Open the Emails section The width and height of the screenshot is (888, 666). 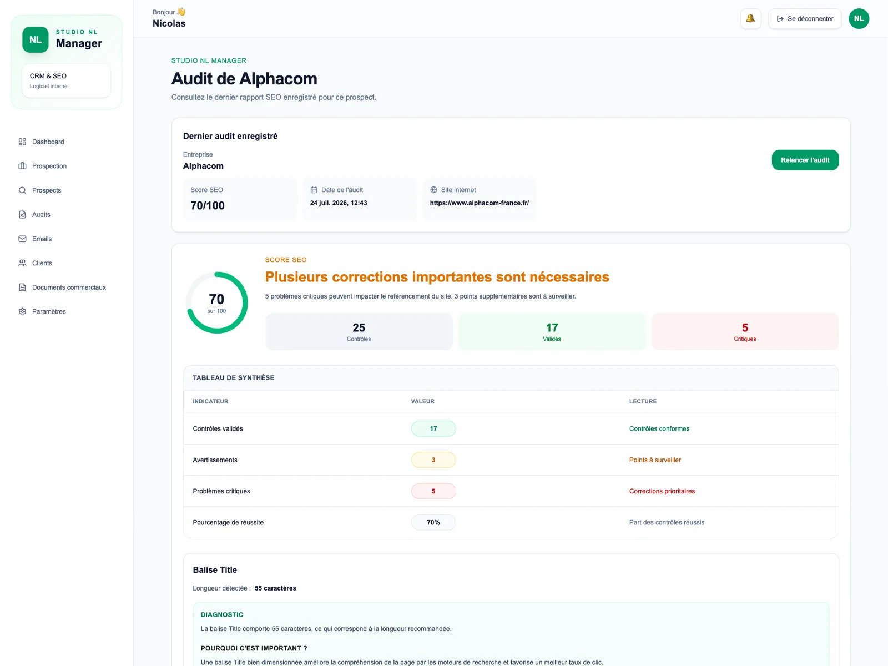67,239
